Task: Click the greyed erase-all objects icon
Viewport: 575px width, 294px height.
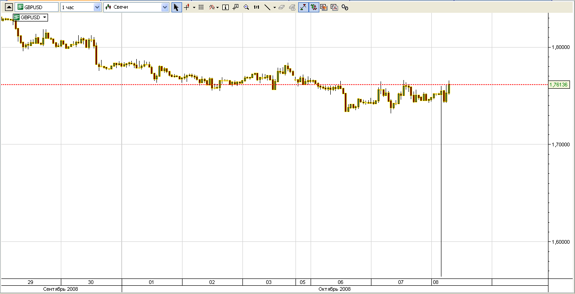Action: 292,7
